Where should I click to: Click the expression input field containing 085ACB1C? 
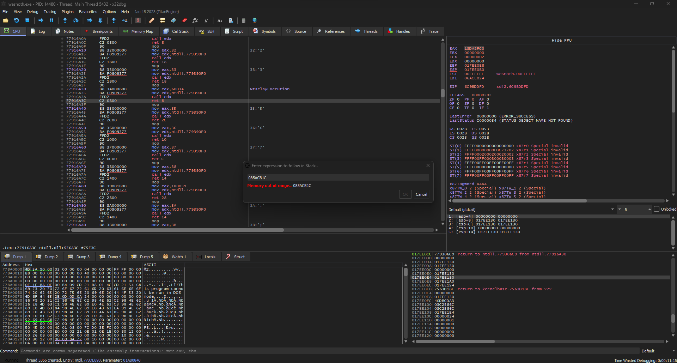click(x=338, y=178)
